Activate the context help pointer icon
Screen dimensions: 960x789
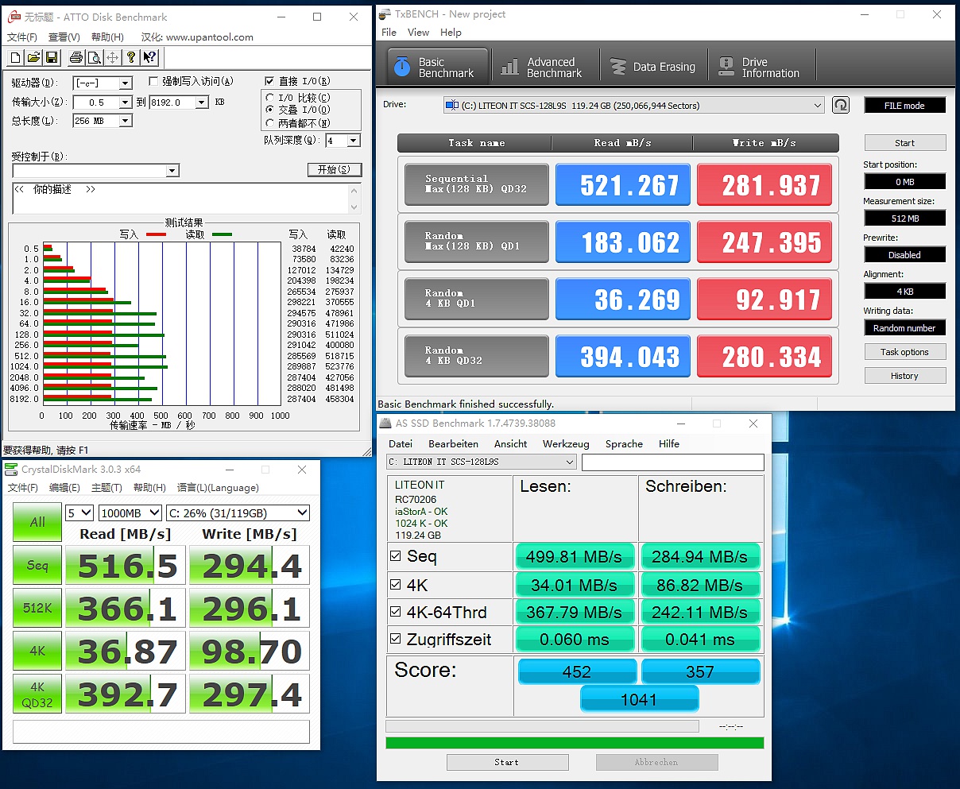pyautogui.click(x=149, y=57)
